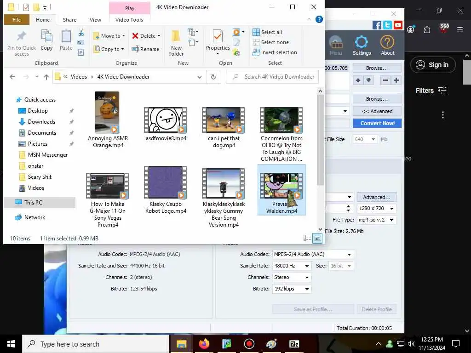This screenshot has height=353, width=471.
Task: Click the plus add button in converter
Action: 396,80
